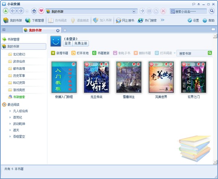Toggle the sidebar panel icon left of tabs
The width and height of the screenshot is (218, 179).
click(x=4, y=29)
